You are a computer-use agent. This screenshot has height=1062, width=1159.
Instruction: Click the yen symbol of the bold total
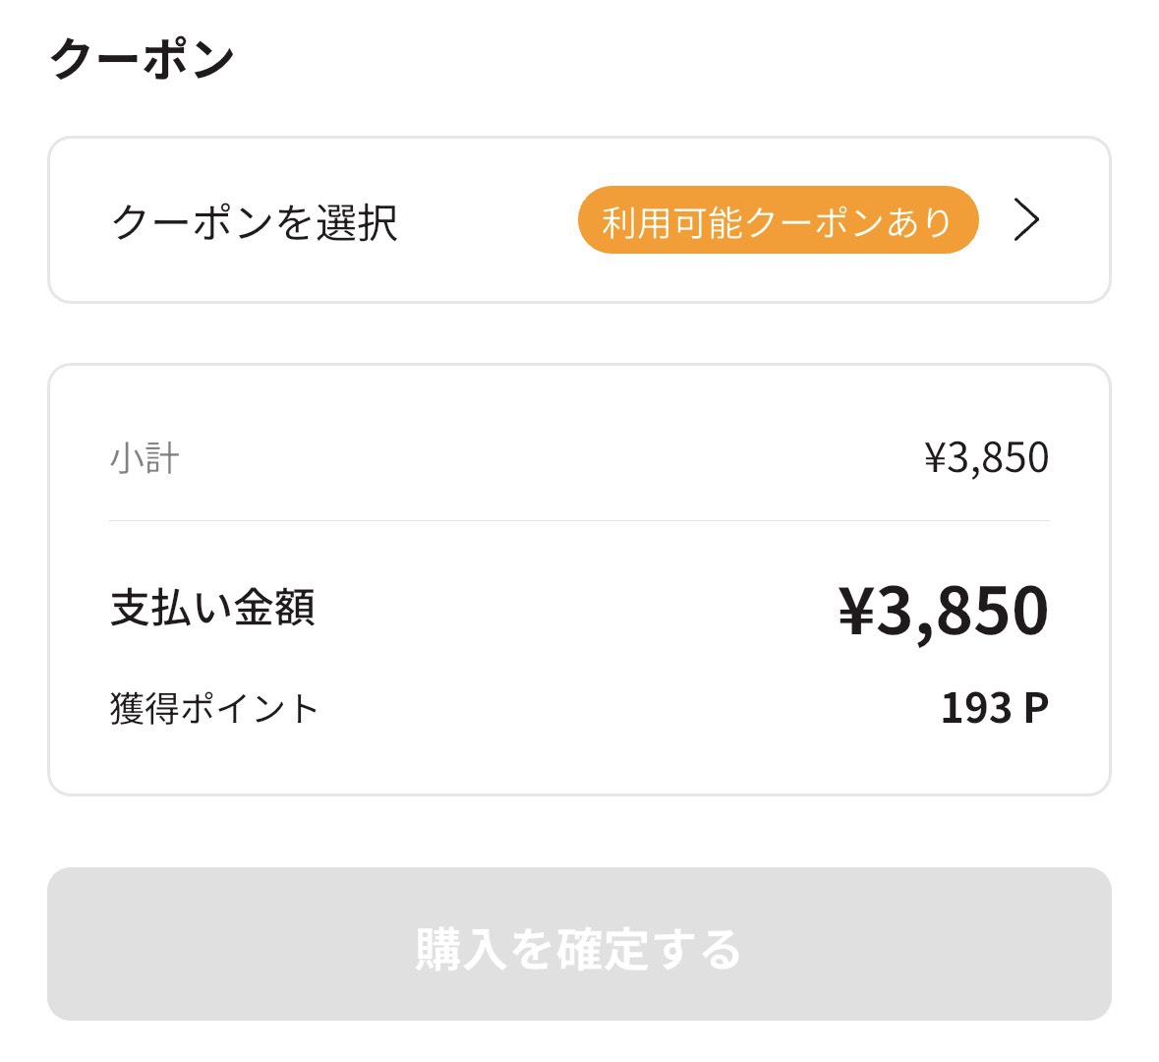pyautogui.click(x=856, y=611)
